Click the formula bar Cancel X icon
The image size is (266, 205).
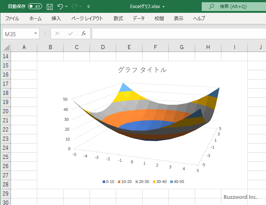pos(57,34)
